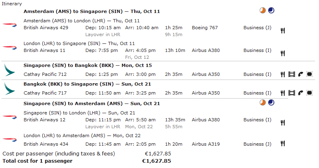
Task: Click the movie icon for Cathay Pacific 717
Action: (292, 93)
